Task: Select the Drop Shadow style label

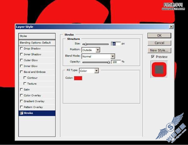Action: pyautogui.click(x=32, y=49)
